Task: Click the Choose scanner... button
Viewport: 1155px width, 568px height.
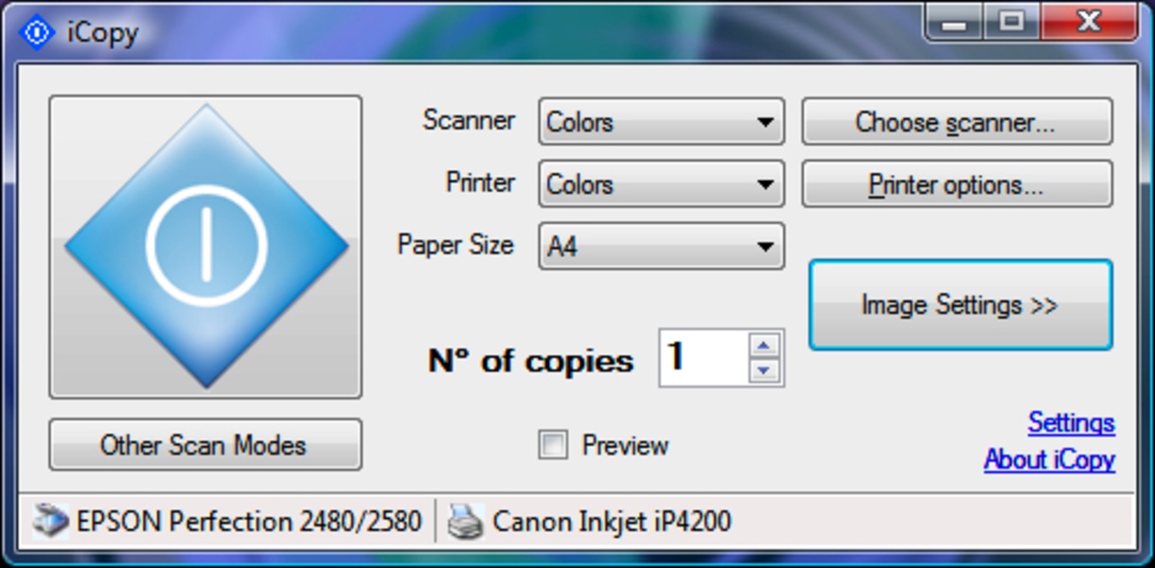Action: point(957,122)
